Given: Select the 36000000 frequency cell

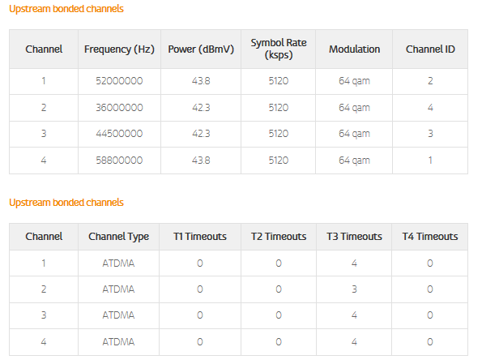Looking at the screenshot, I should tap(119, 108).
